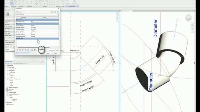Click the steering wheel icon in 3D navigation bar
200x112 pixels.
tap(192, 26)
